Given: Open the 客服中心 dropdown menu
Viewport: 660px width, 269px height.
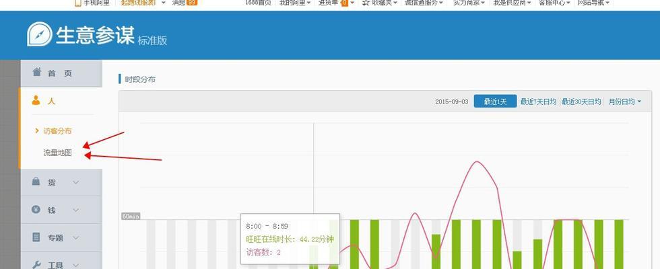Looking at the screenshot, I should pos(554,3).
